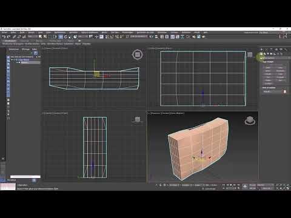Switch to the Select and Scale tool
The width and height of the screenshot is (291, 218).
click(70, 37)
